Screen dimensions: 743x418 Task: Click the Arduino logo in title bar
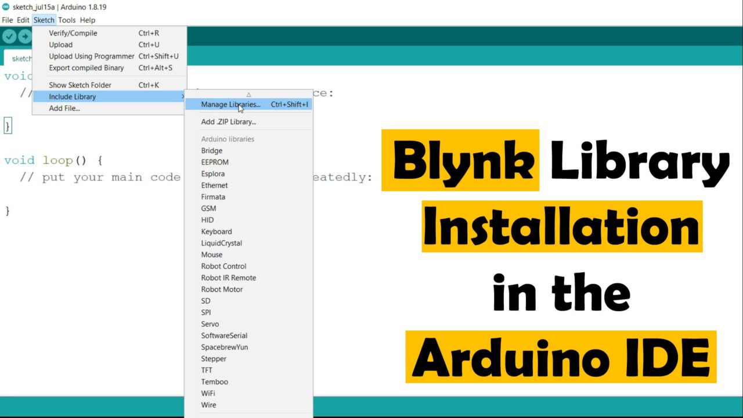(x=6, y=8)
